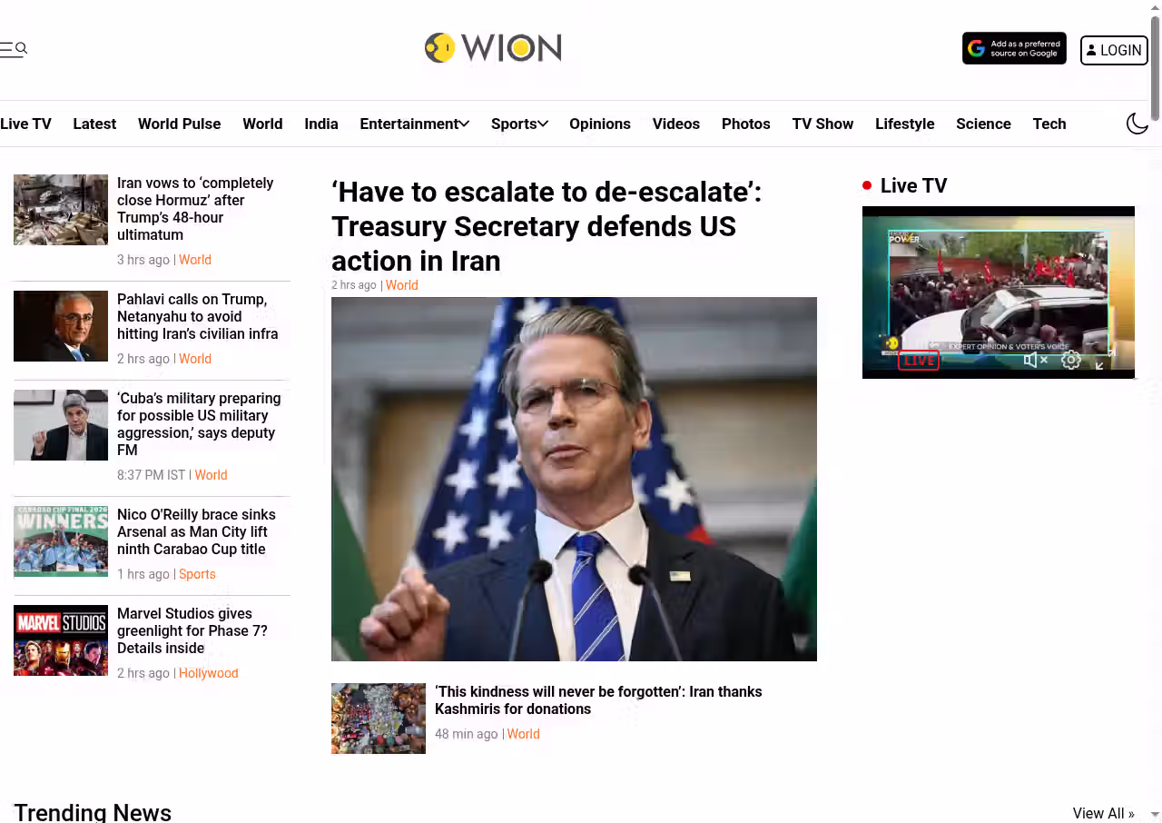Open the Hollywood category tag

pyautogui.click(x=208, y=673)
